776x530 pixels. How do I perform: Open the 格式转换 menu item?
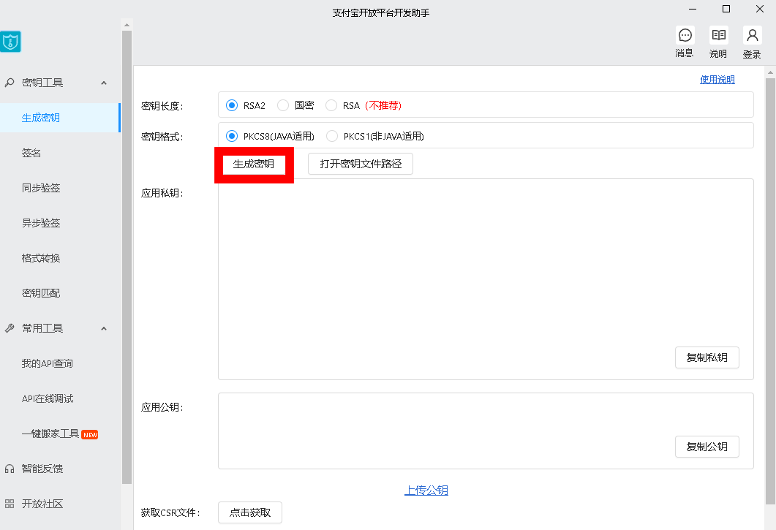pyautogui.click(x=41, y=258)
